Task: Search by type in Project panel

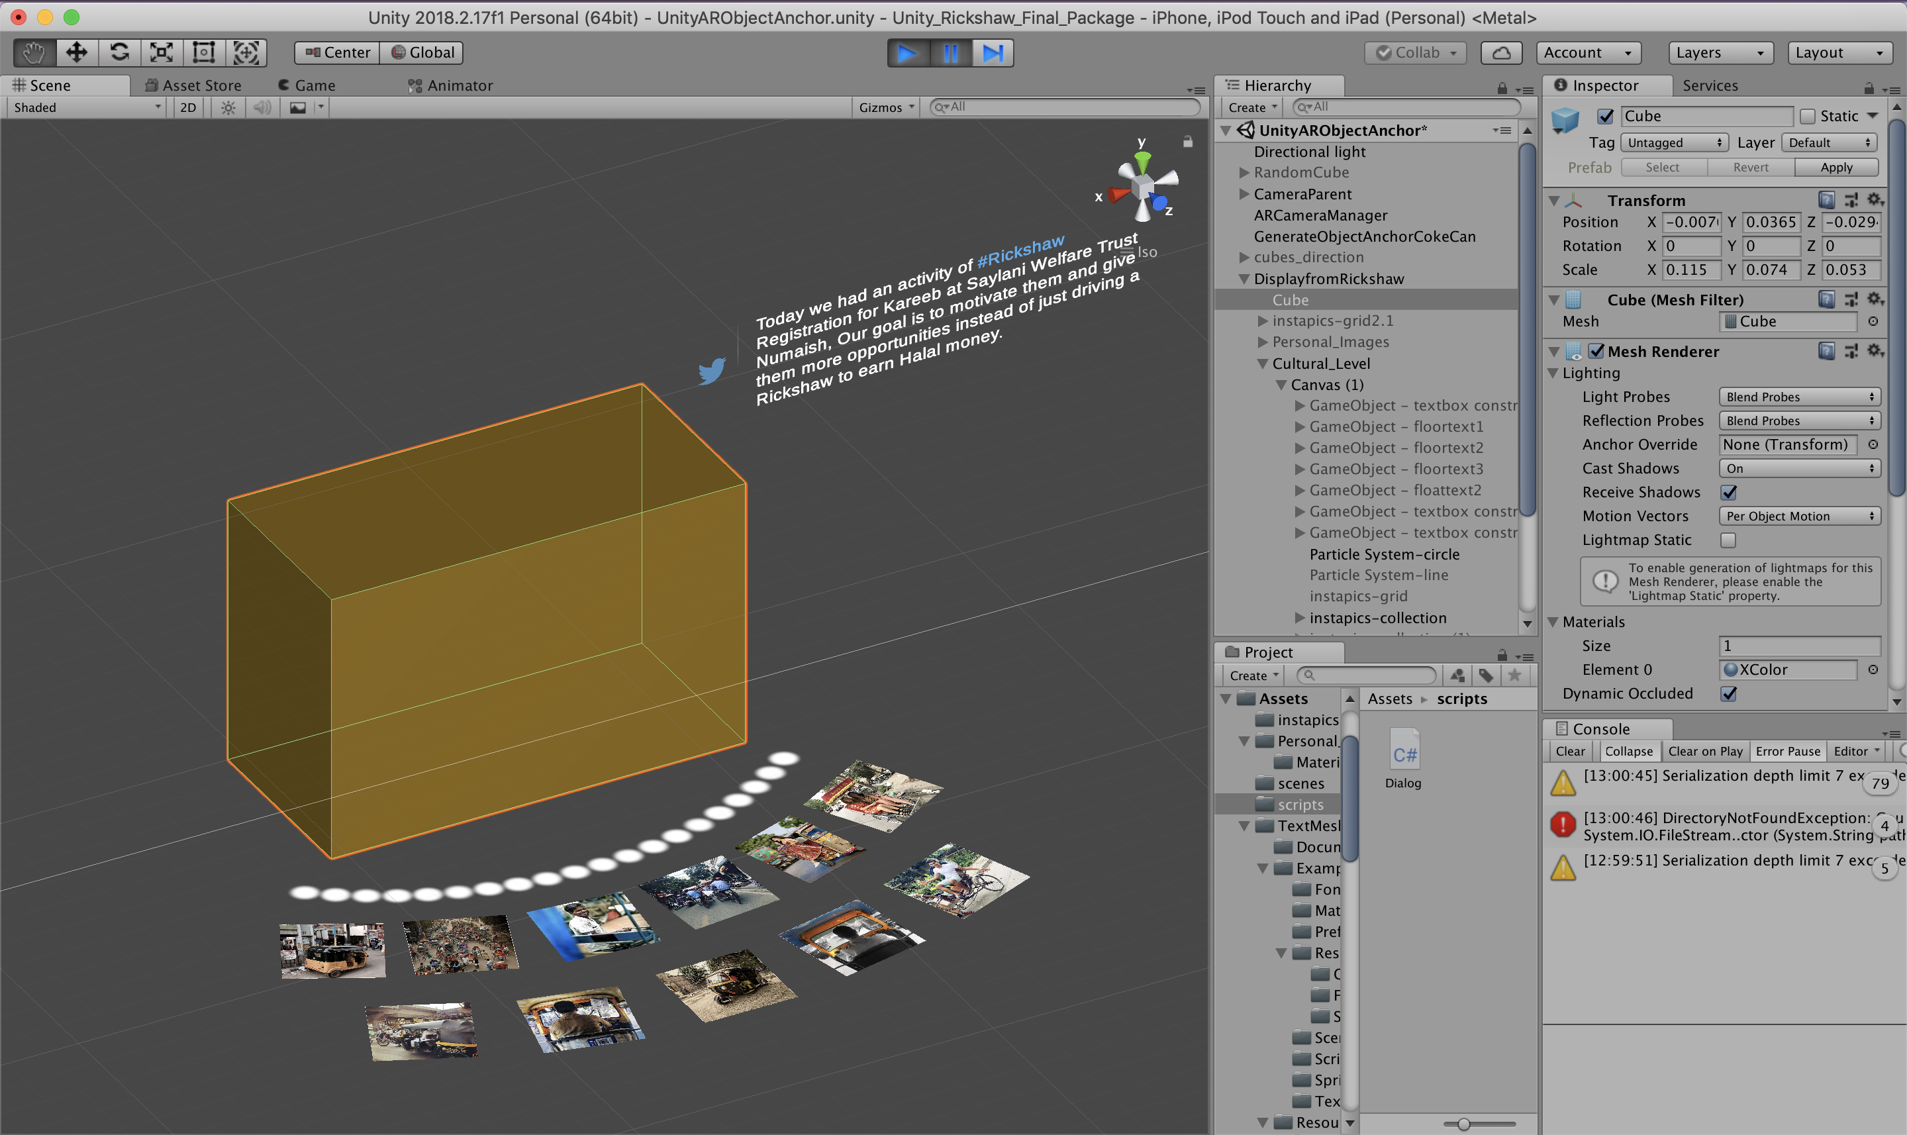Action: point(1457,675)
